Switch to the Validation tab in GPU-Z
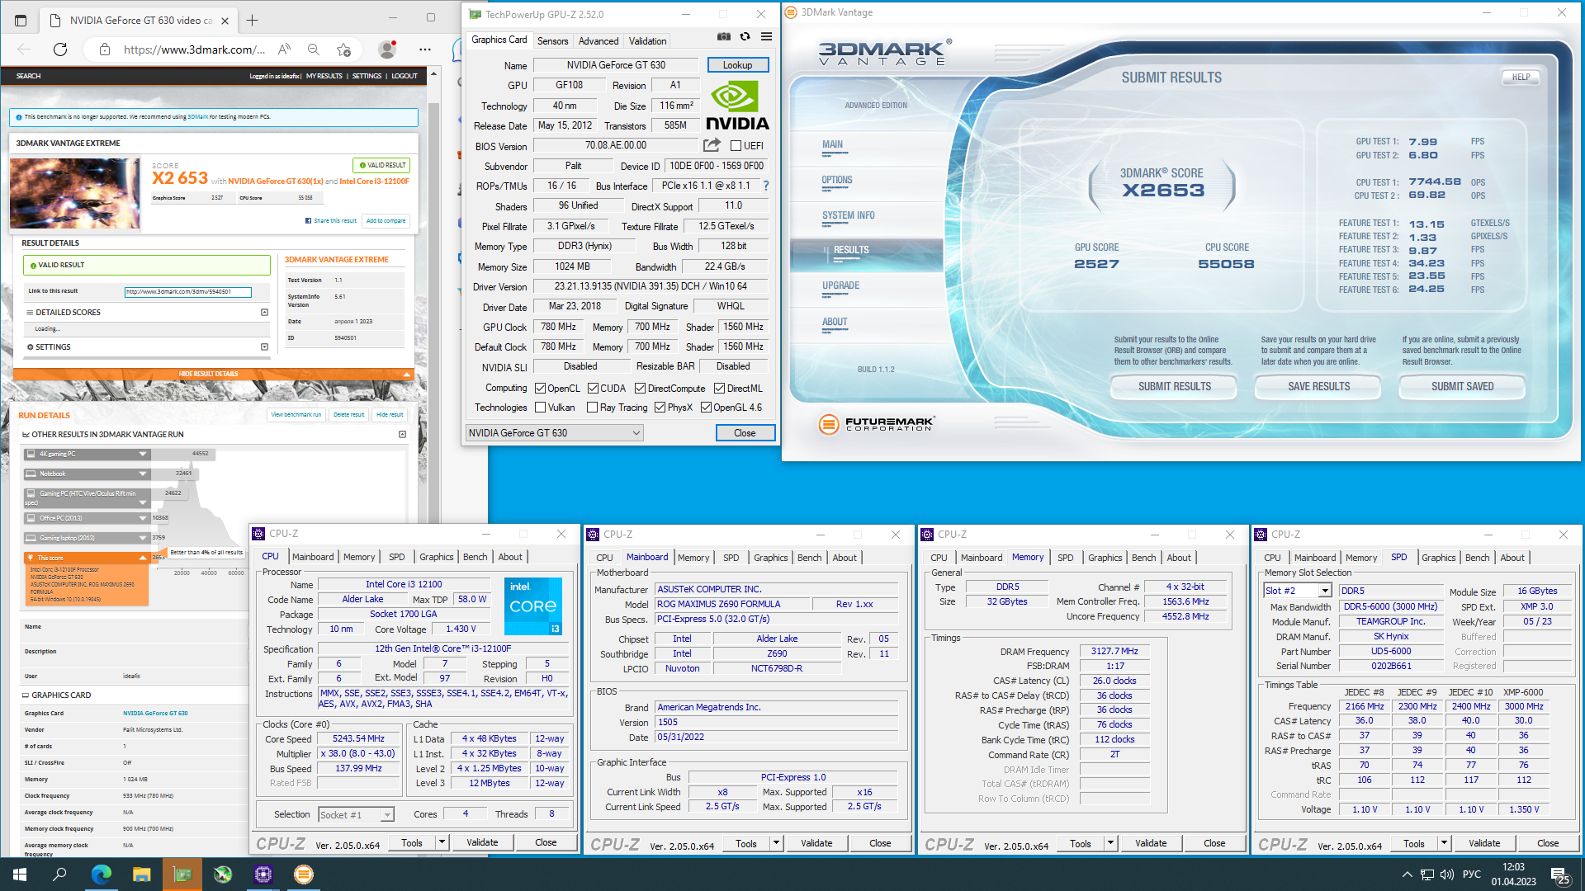This screenshot has height=891, width=1585. [x=647, y=41]
